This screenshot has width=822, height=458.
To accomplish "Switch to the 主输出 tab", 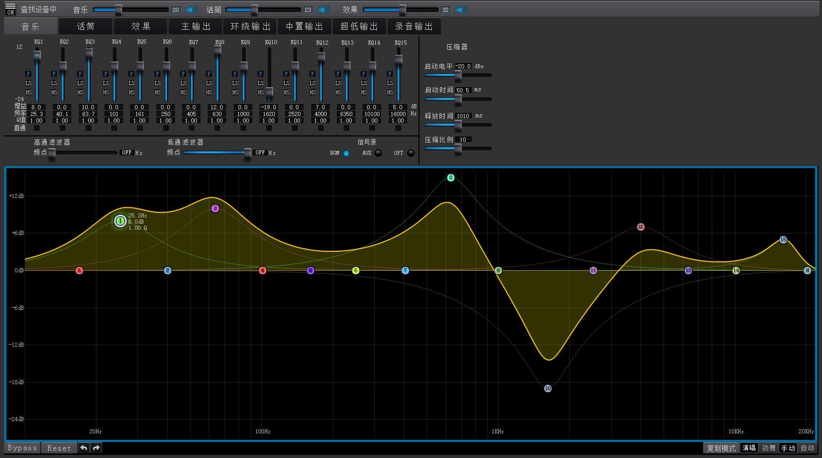I will [195, 26].
